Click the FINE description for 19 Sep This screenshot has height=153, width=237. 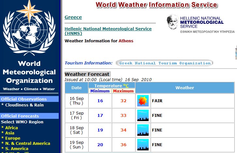pyautogui.click(x=157, y=145)
